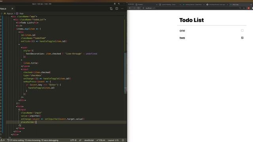Screen dimensions: 253x142
Task: Click the struck-through todo text 'two'
Action: [182, 38]
